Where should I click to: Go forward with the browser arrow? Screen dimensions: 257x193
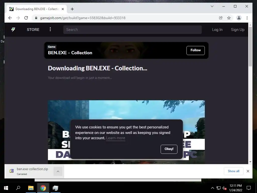[x=18, y=18]
